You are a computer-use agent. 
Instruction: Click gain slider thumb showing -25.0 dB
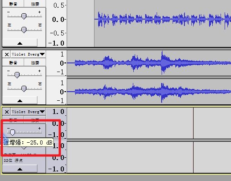[x=12, y=132]
